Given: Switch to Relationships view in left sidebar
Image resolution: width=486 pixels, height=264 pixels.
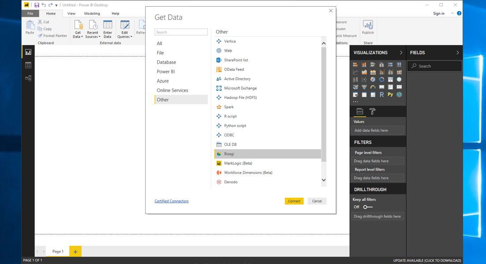Looking at the screenshot, I should tap(28, 78).
